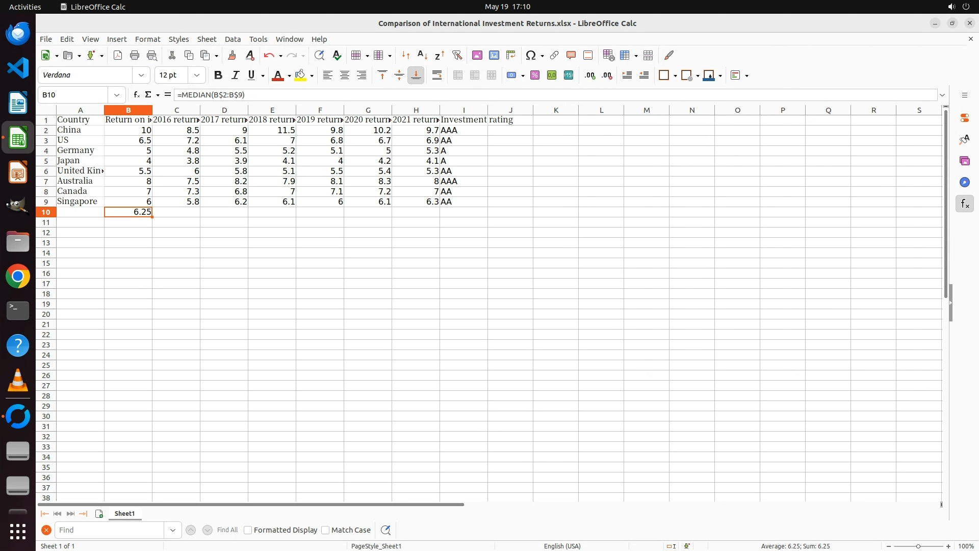Image resolution: width=979 pixels, height=551 pixels.
Task: Expand the font name dropdown
Action: tap(141, 75)
